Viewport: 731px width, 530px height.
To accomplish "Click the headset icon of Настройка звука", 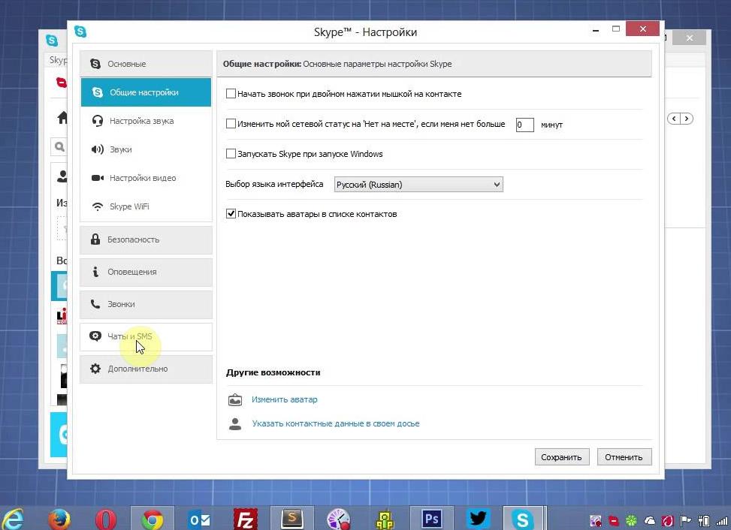I will (x=98, y=121).
